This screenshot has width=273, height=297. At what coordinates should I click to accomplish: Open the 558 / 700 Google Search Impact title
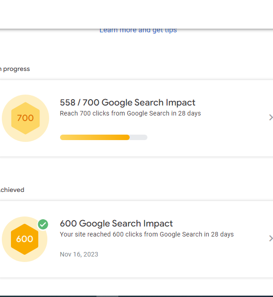point(127,102)
